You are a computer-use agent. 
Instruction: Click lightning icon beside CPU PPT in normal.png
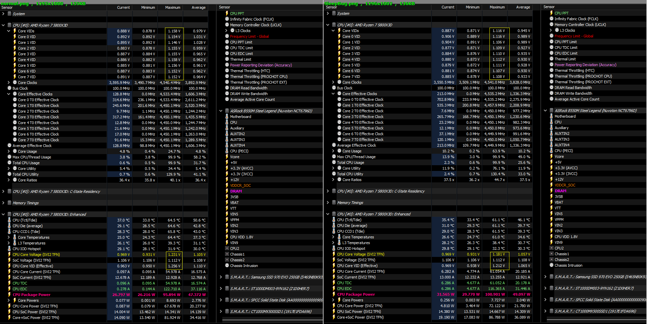(227, 13)
